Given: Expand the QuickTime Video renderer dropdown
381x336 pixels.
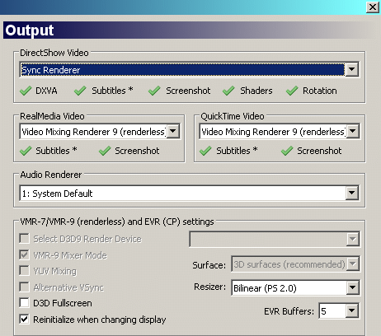Looking at the screenshot, I should pos(353,131).
